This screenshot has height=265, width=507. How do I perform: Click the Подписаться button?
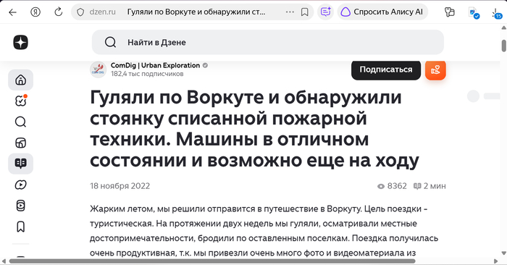[x=386, y=70]
